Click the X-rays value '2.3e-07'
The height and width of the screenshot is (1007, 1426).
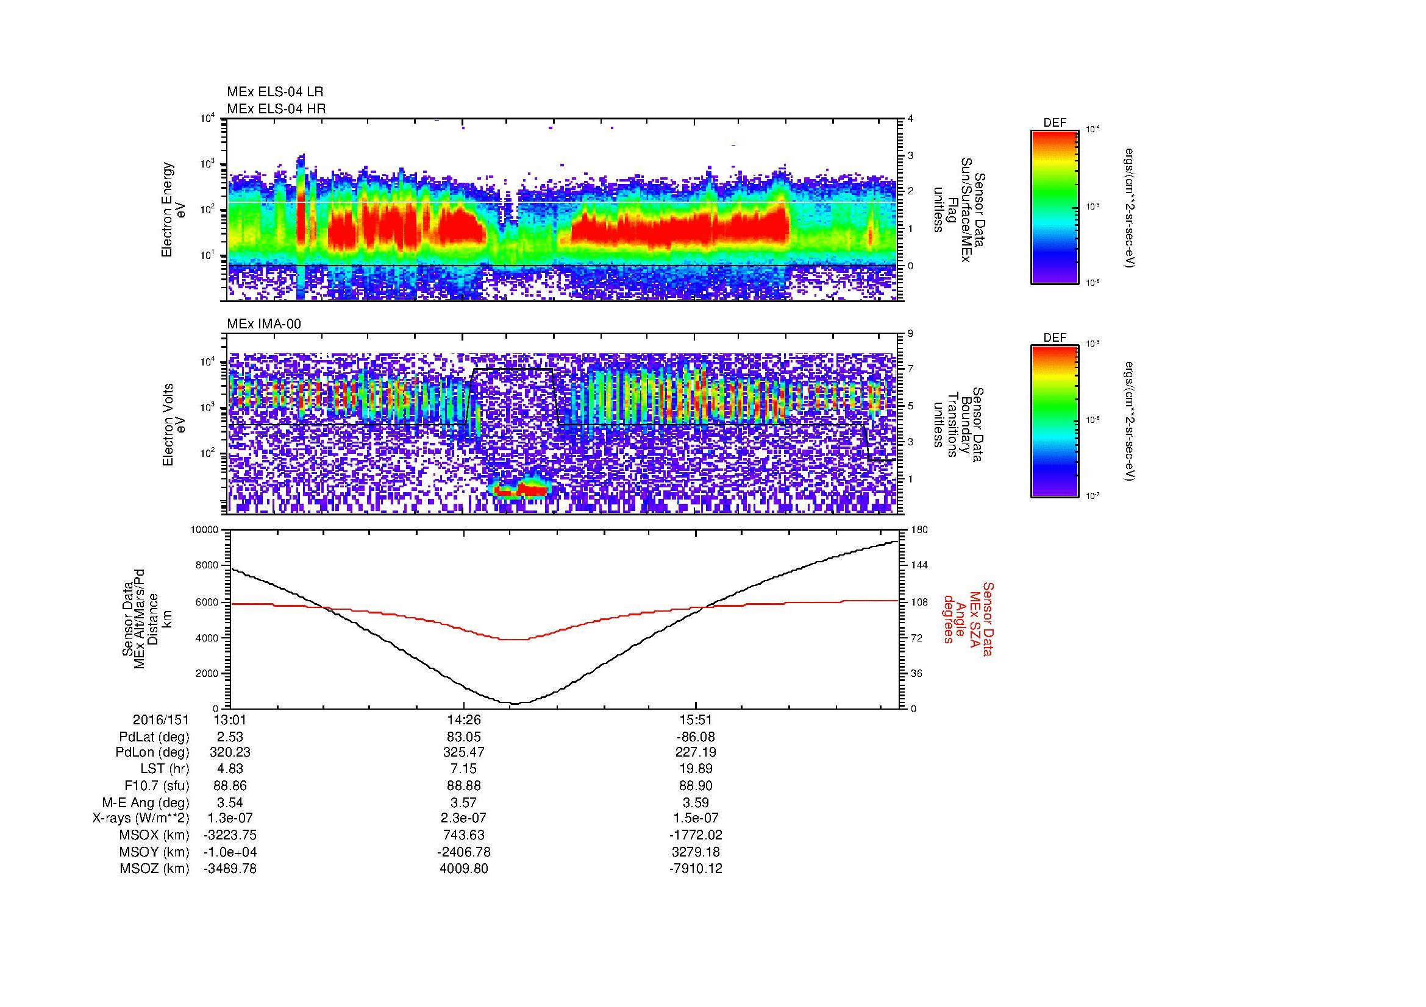pos(463,818)
